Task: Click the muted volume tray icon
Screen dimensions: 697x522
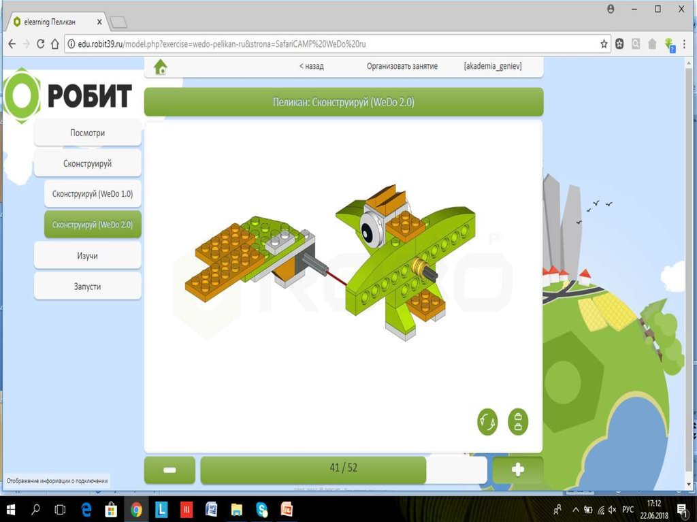Action: (x=613, y=510)
